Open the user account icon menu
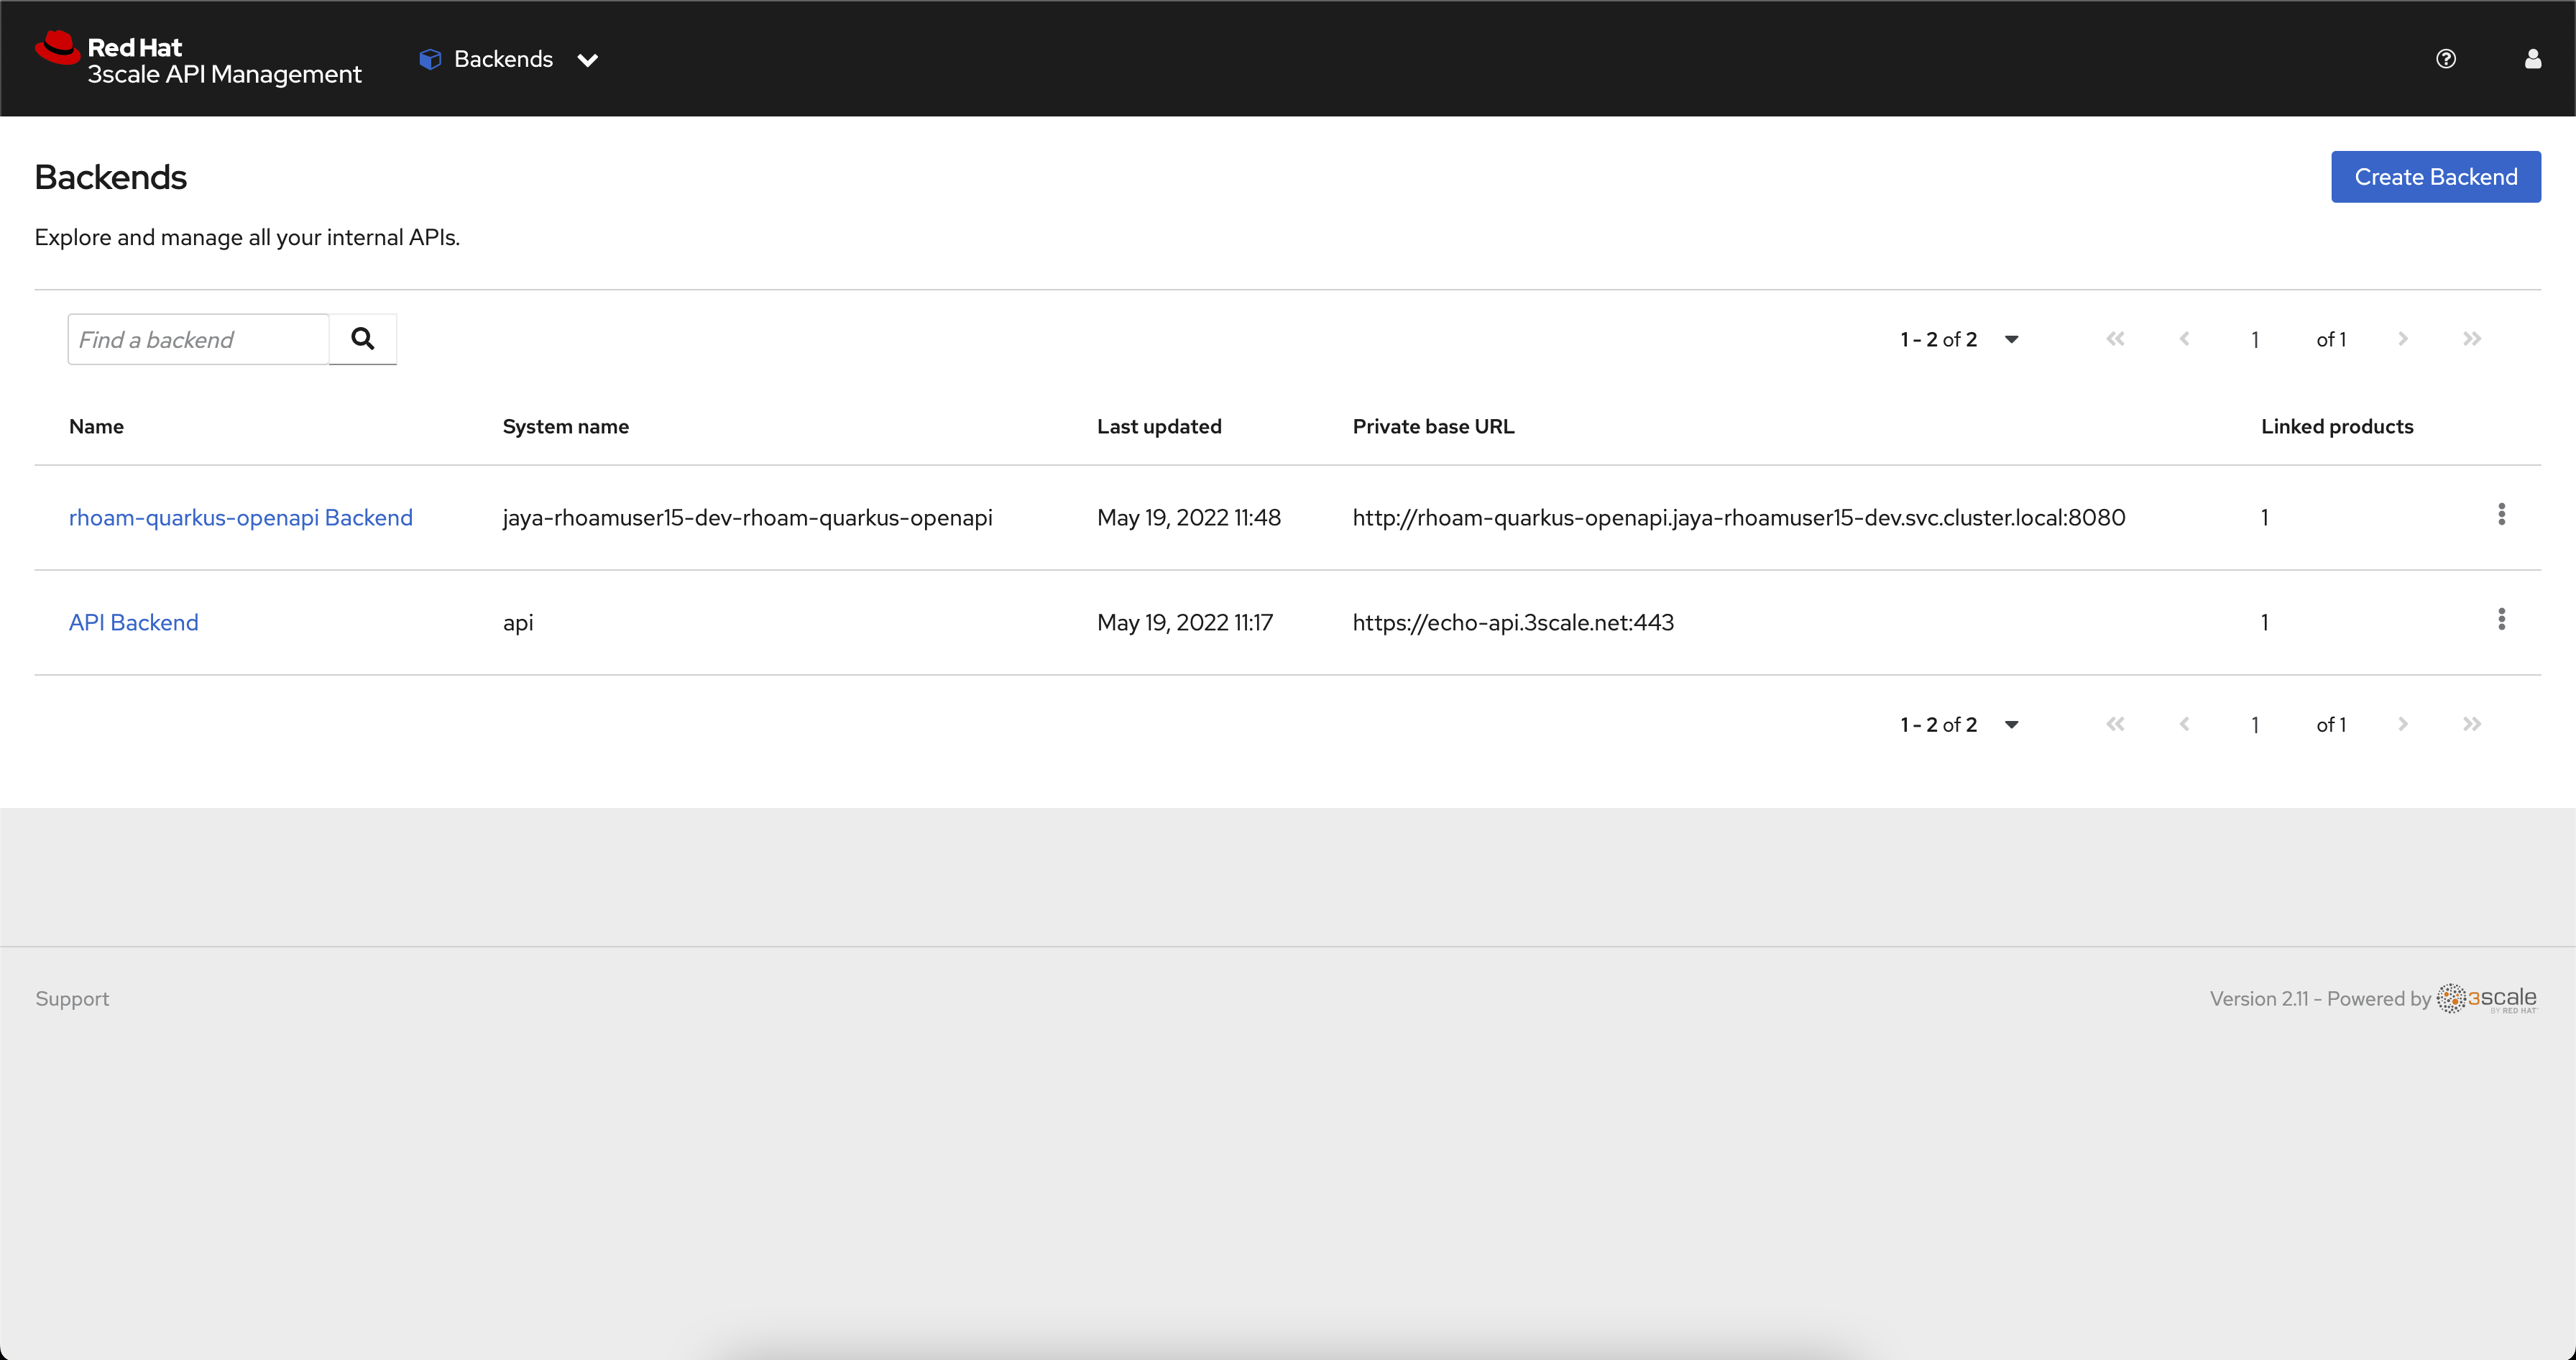This screenshot has width=2576, height=1360. (2532, 59)
